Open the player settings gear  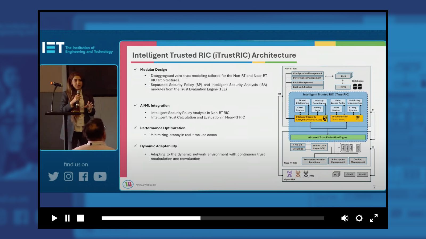coord(359,218)
